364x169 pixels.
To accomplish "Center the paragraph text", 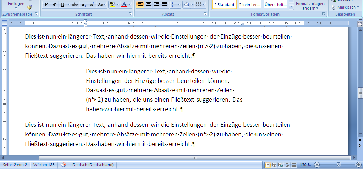I will click(148, 5).
